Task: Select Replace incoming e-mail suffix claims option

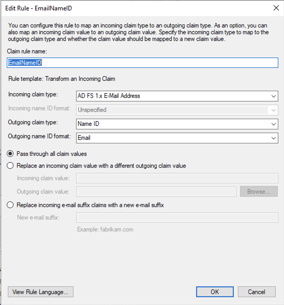Action: coord(10,205)
